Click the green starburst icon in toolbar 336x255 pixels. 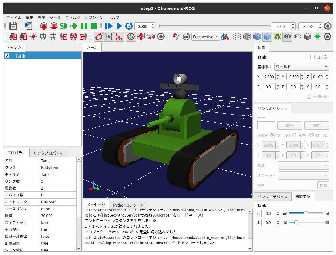click(x=317, y=37)
